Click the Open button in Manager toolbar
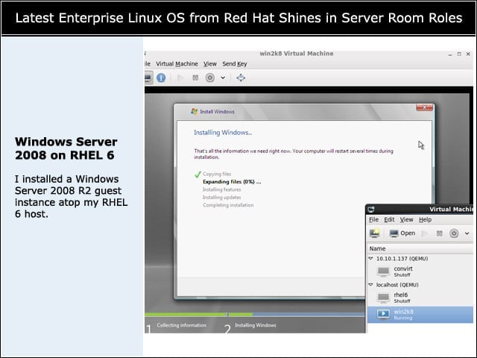477x358 pixels. tap(402, 233)
